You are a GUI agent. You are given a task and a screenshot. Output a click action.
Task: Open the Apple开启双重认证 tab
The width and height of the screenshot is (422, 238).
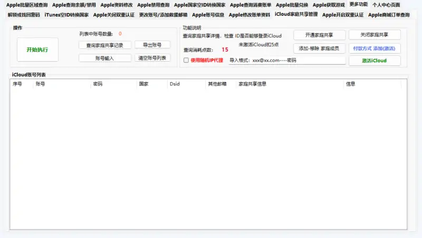[x=342, y=15]
